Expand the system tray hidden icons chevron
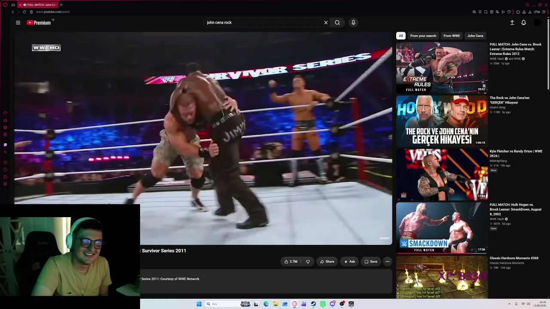This screenshot has height=309, width=550. coord(510,304)
